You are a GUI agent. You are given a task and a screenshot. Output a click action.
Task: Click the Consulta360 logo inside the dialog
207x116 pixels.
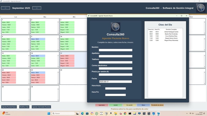(115, 27)
